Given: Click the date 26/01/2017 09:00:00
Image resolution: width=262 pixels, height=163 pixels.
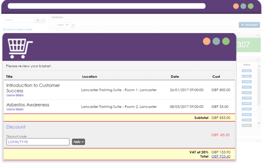Looking at the screenshot, I should pos(187,90).
